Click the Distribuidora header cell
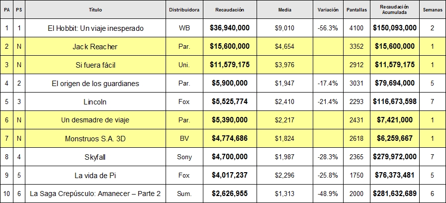Viewport: 446px width, 203px height. tap(184, 9)
